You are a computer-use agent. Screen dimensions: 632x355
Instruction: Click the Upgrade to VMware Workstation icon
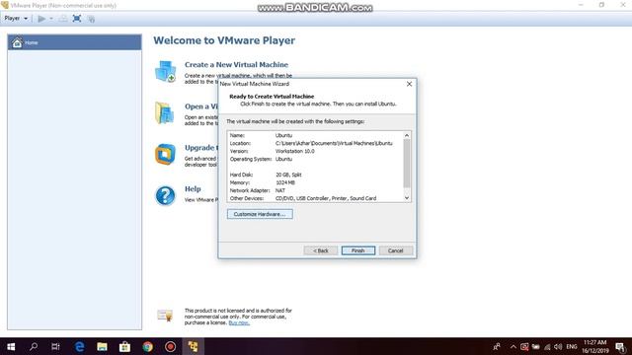[165, 154]
